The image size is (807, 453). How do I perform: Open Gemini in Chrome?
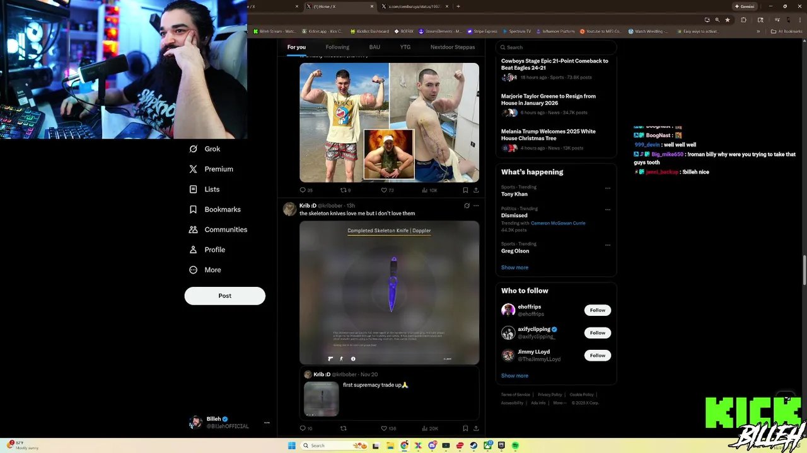click(x=745, y=6)
